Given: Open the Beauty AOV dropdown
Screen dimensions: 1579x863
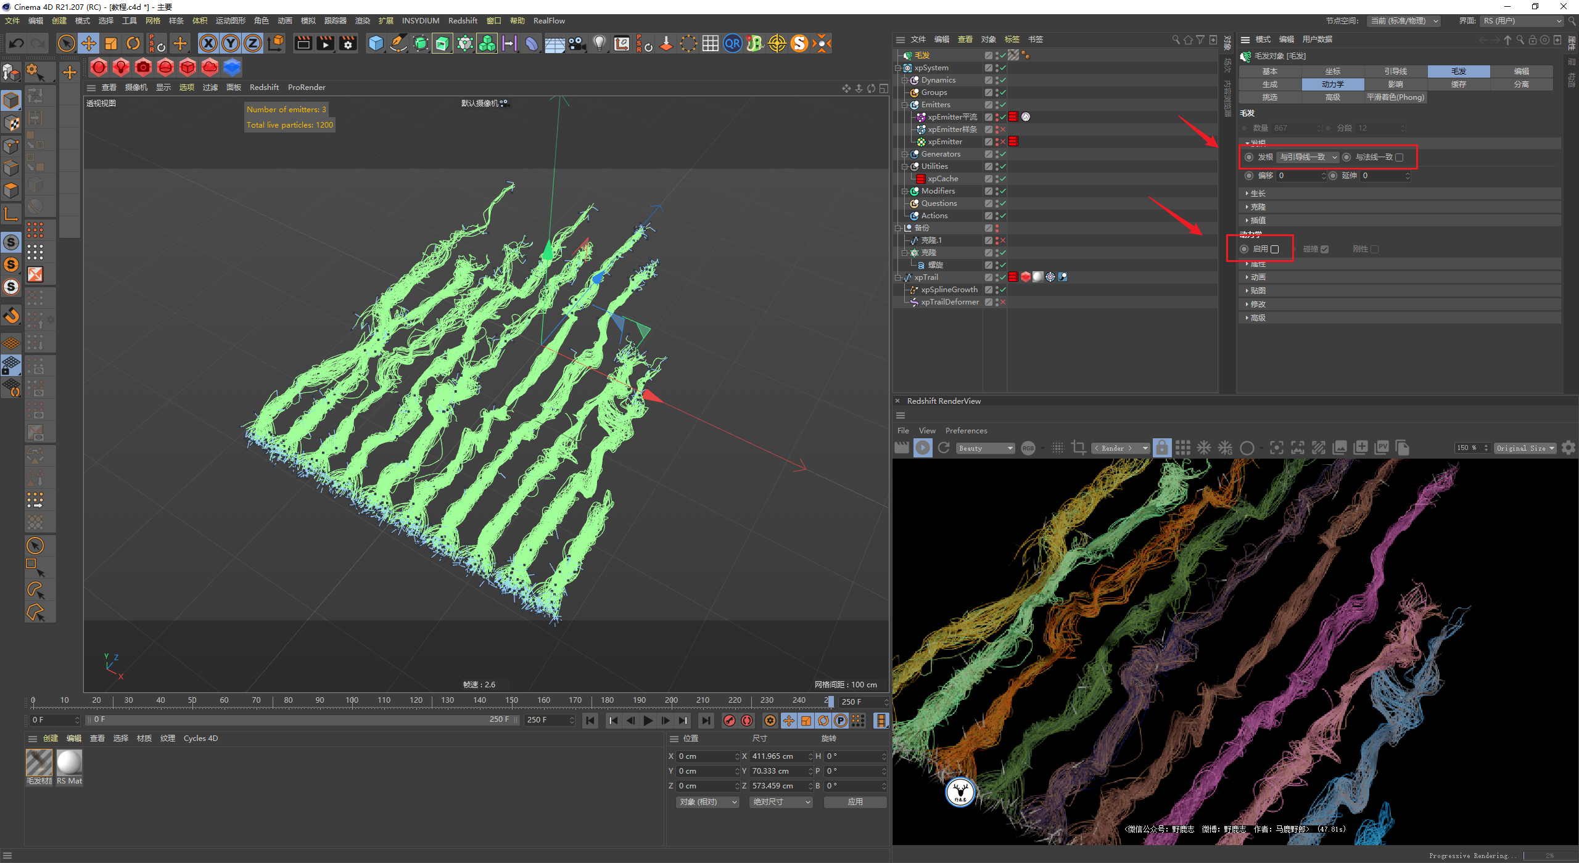Looking at the screenshot, I should click(985, 448).
